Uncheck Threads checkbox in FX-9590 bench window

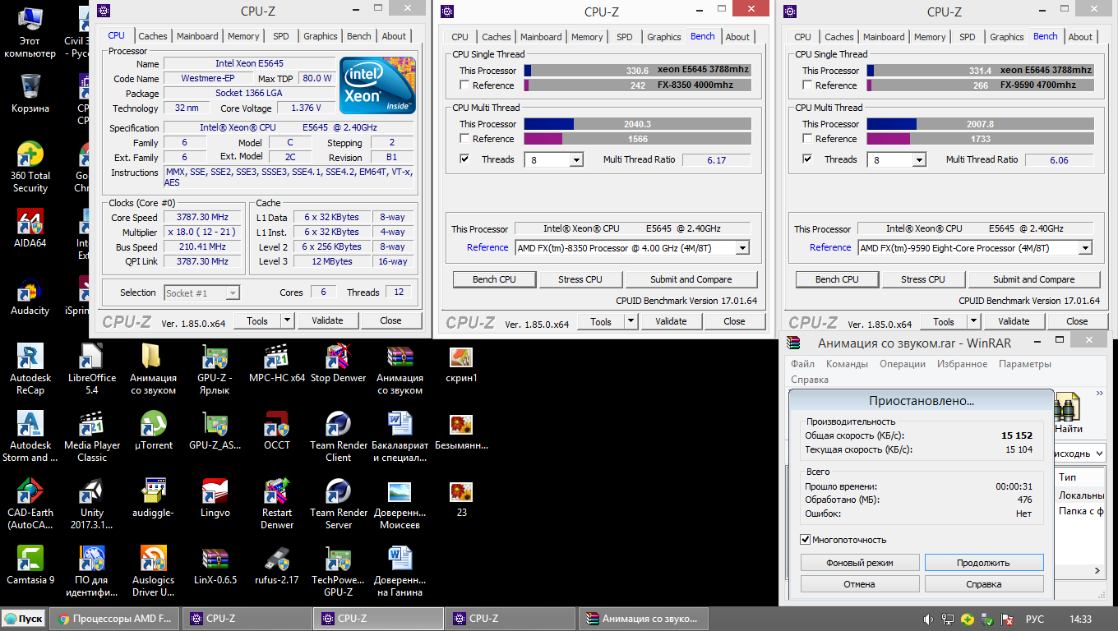point(808,159)
